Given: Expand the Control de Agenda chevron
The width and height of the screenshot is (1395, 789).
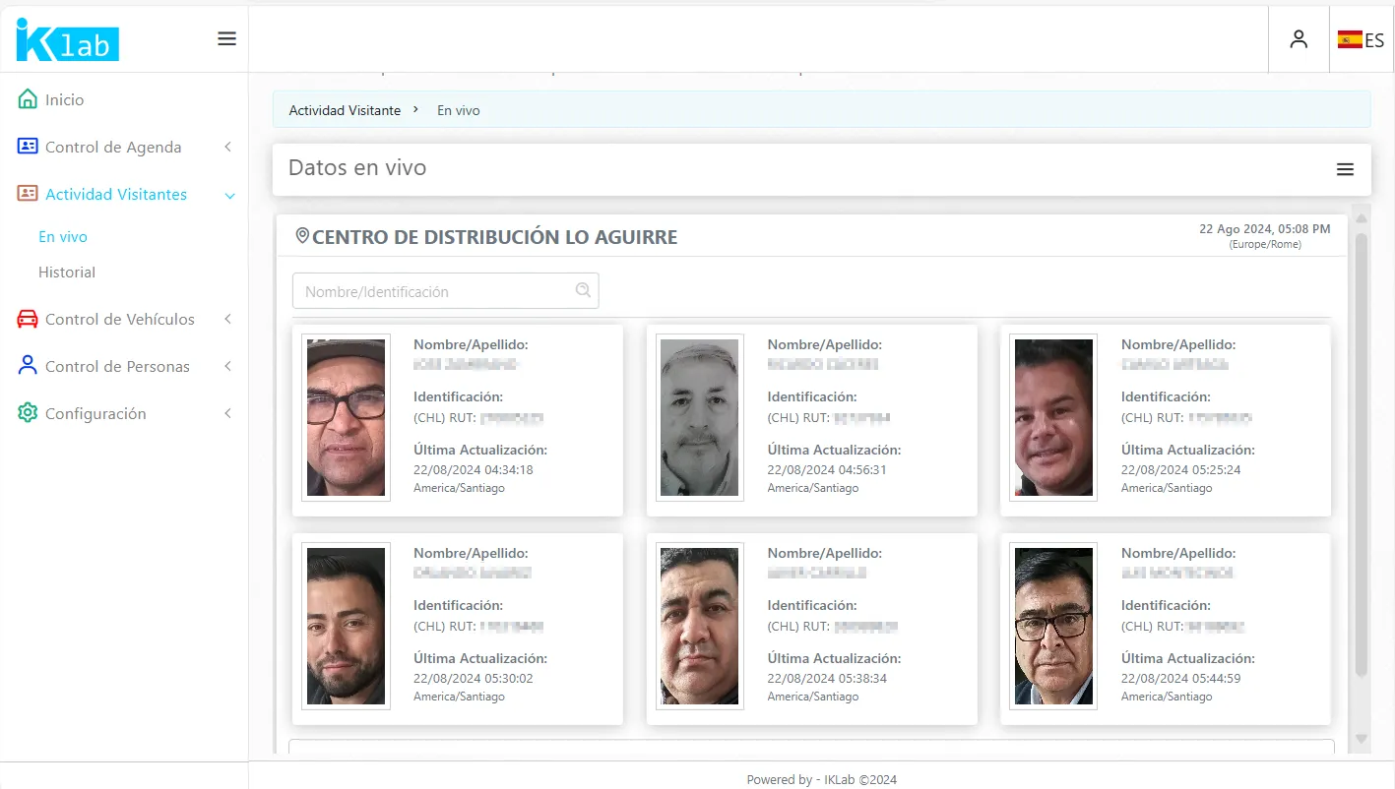Looking at the screenshot, I should pos(227,147).
